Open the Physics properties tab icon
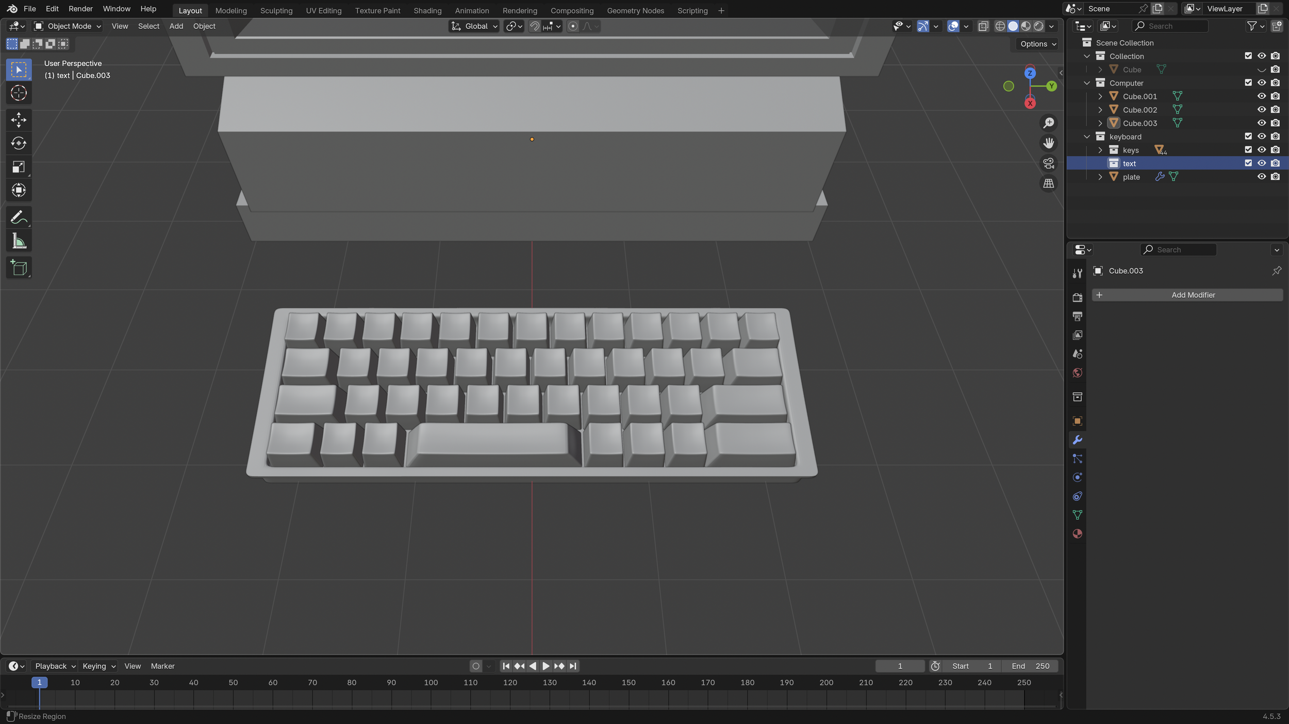Viewport: 1289px width, 724px height. tap(1077, 477)
